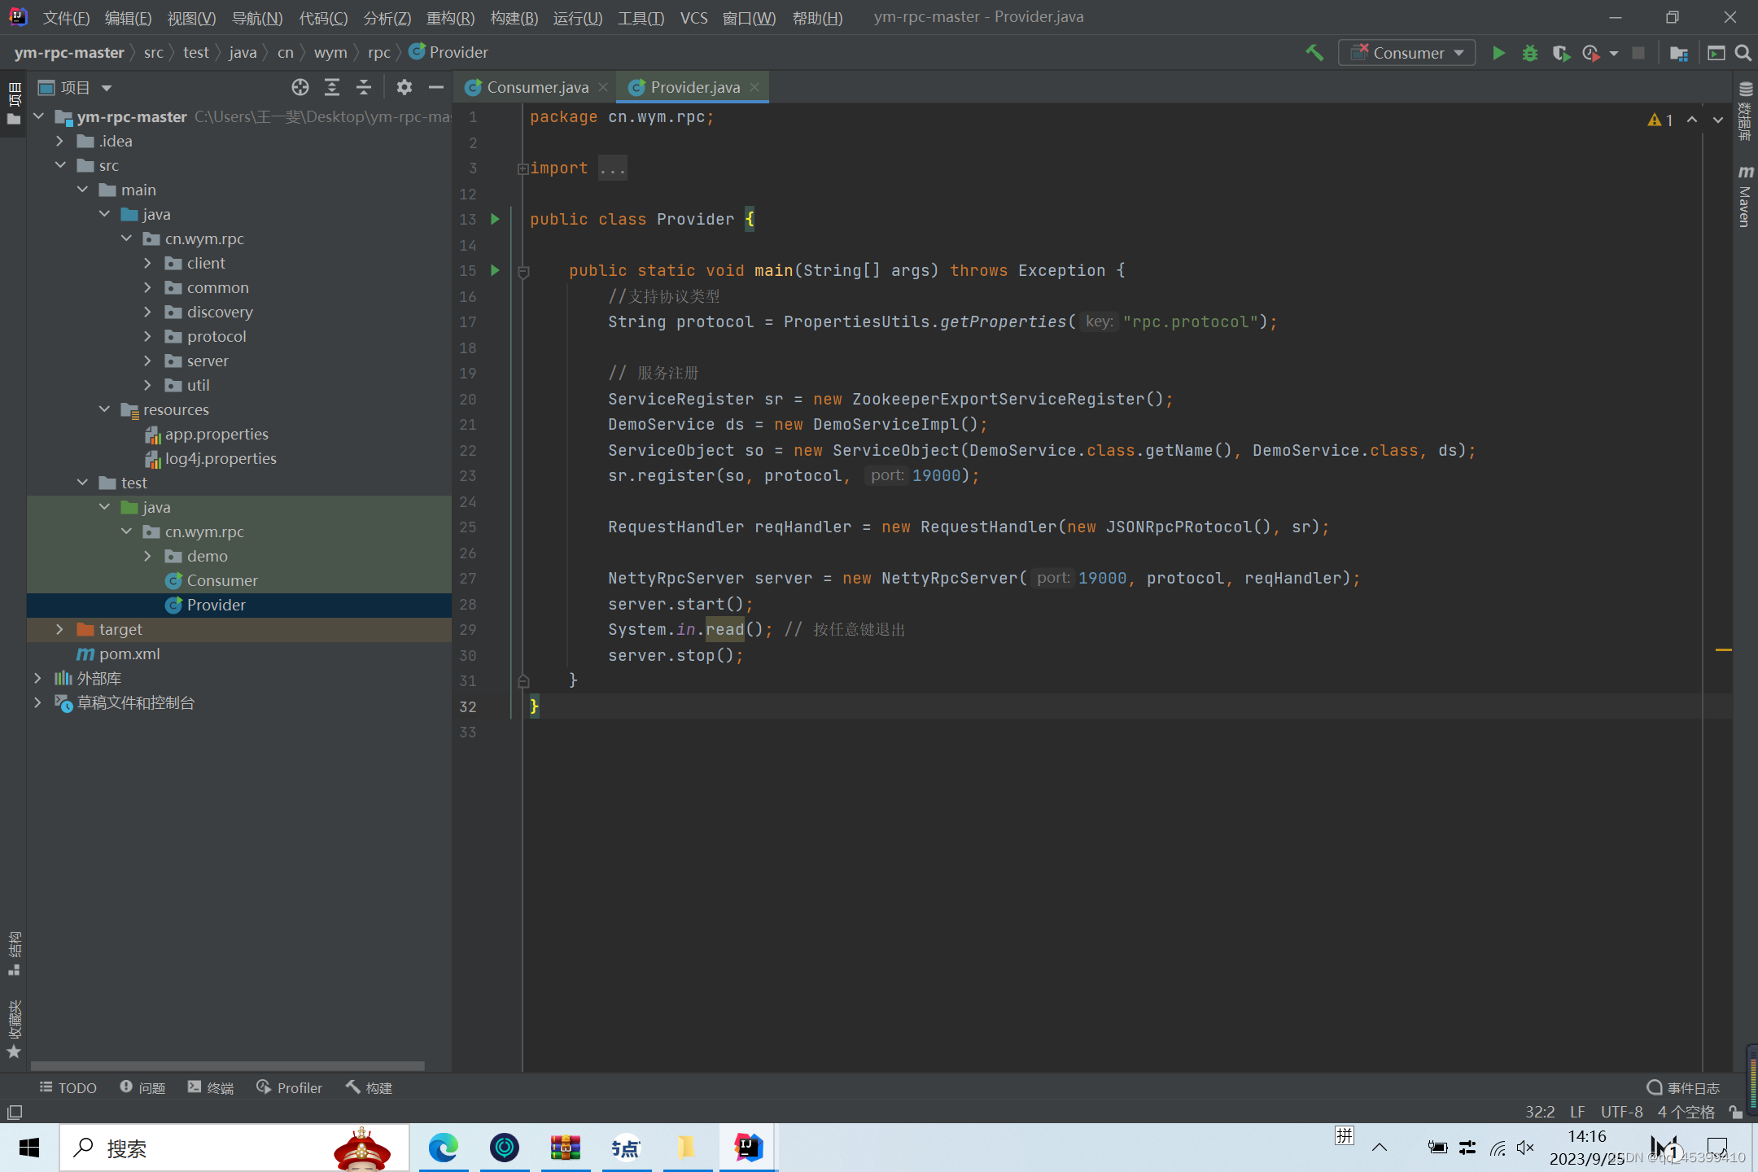1758x1172 pixels.
Task: Toggle read-only lock in status bar
Action: tap(1735, 1112)
